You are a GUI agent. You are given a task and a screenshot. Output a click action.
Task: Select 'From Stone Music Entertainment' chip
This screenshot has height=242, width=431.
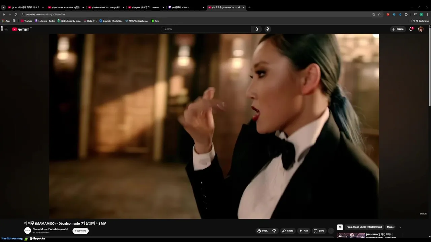point(364,227)
